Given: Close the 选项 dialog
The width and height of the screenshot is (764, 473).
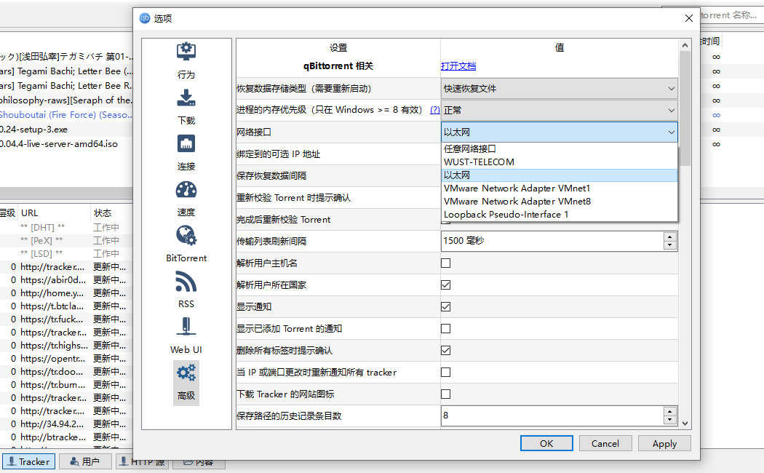Looking at the screenshot, I should [x=688, y=18].
